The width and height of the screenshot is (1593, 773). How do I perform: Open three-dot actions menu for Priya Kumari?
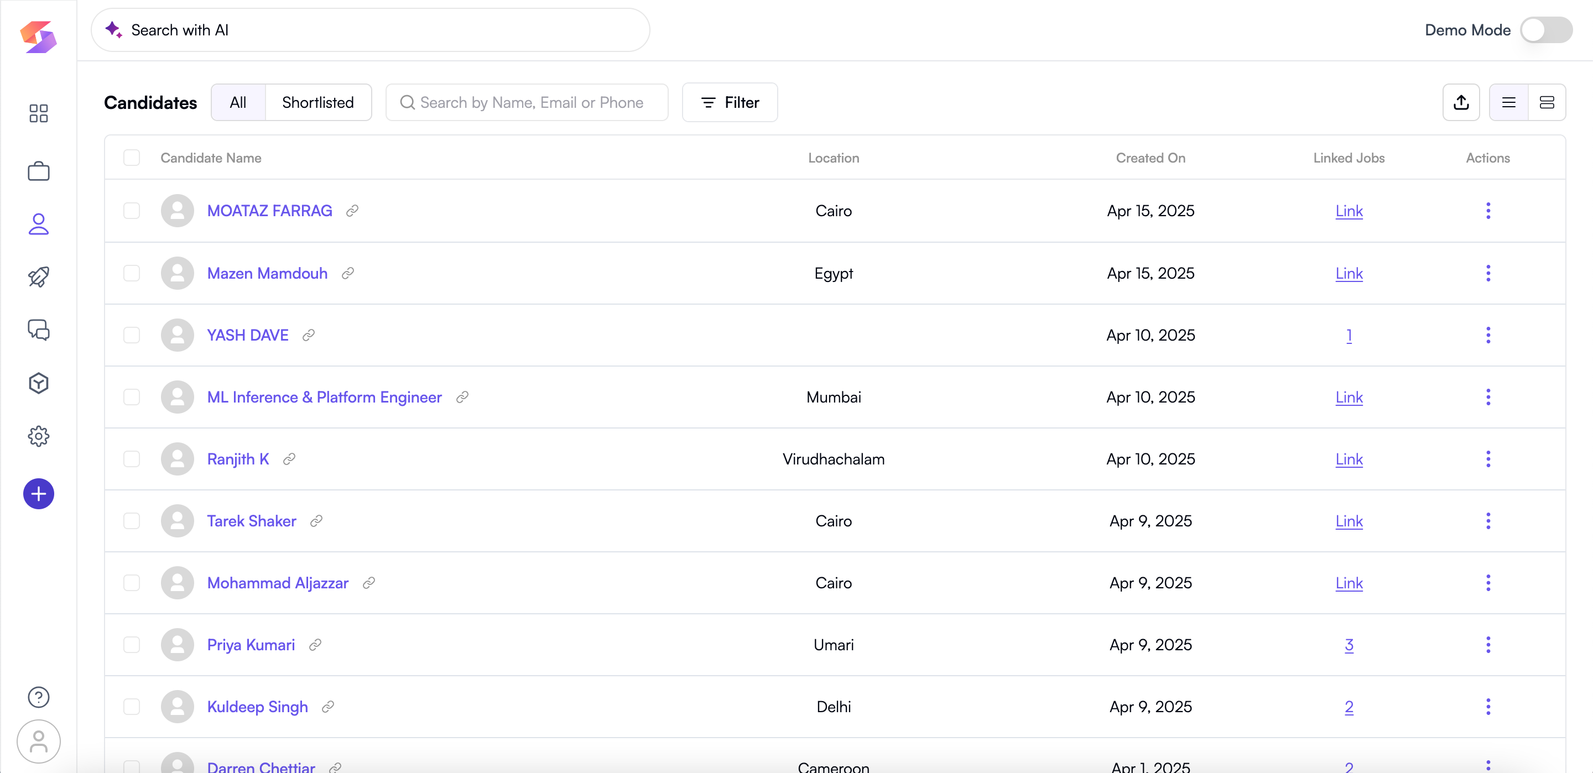tap(1488, 645)
